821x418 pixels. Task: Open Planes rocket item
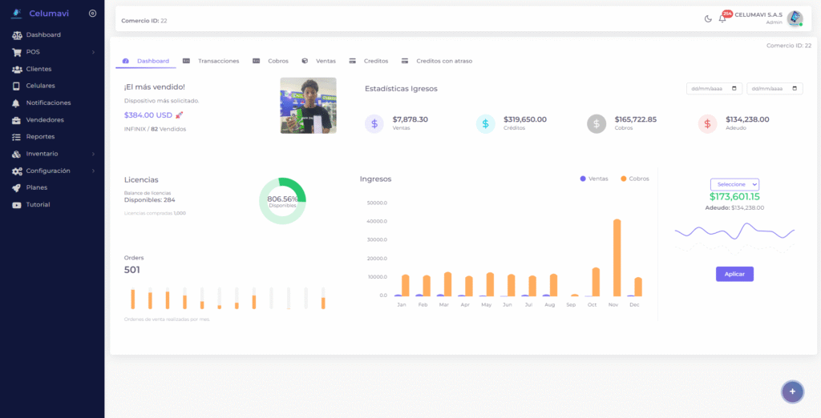[36, 187]
